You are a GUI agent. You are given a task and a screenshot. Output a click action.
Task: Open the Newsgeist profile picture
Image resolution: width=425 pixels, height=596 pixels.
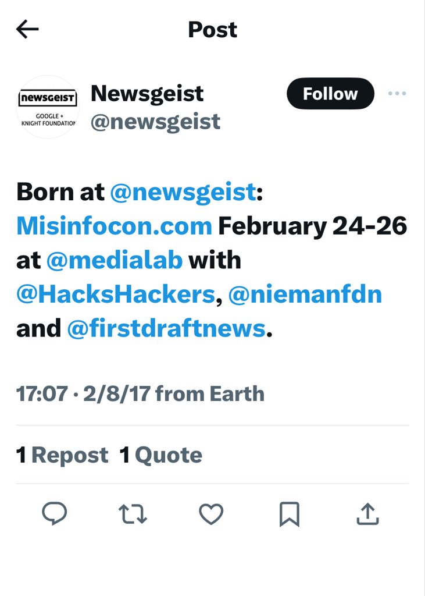[48, 107]
